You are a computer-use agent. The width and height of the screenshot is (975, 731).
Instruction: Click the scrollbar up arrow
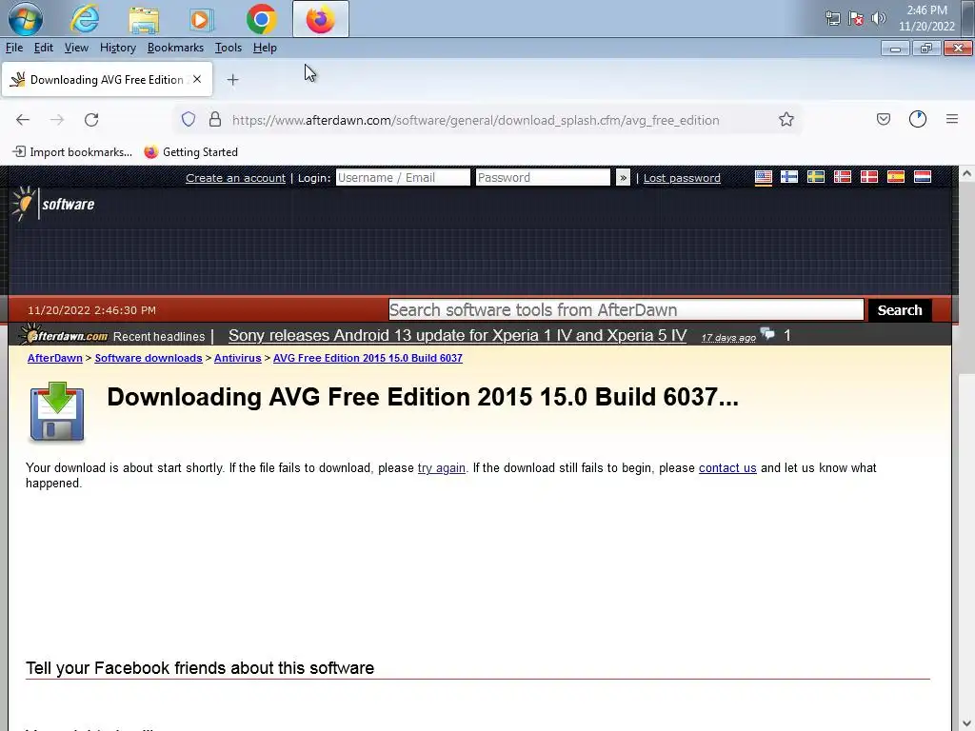pos(966,173)
